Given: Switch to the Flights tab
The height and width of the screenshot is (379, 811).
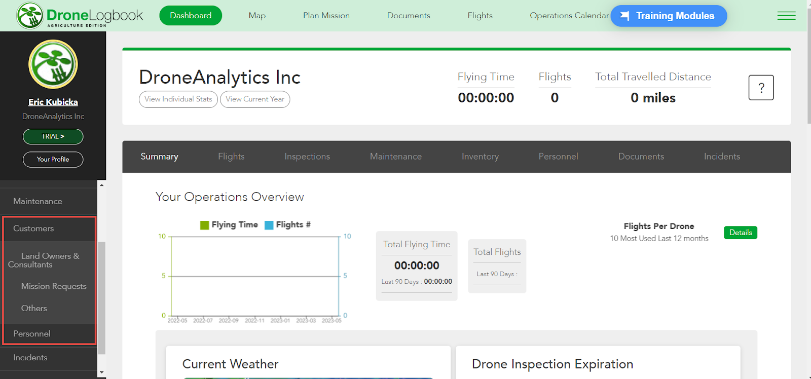Looking at the screenshot, I should tap(231, 157).
